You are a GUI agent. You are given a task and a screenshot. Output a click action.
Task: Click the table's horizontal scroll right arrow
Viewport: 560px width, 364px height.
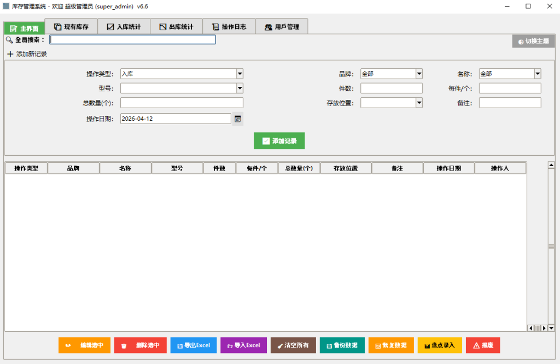(544, 328)
